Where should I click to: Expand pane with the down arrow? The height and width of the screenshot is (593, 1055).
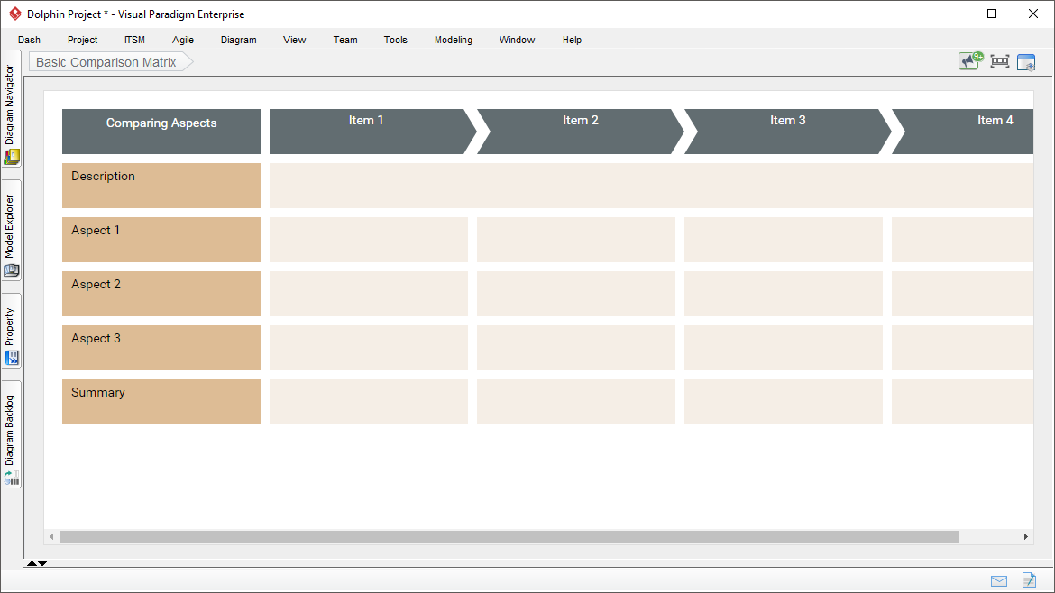click(x=42, y=563)
